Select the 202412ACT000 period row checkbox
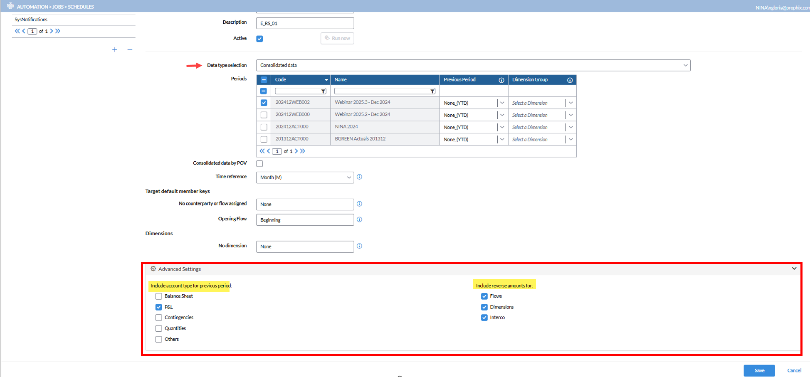This screenshot has width=810, height=377. pos(264,127)
